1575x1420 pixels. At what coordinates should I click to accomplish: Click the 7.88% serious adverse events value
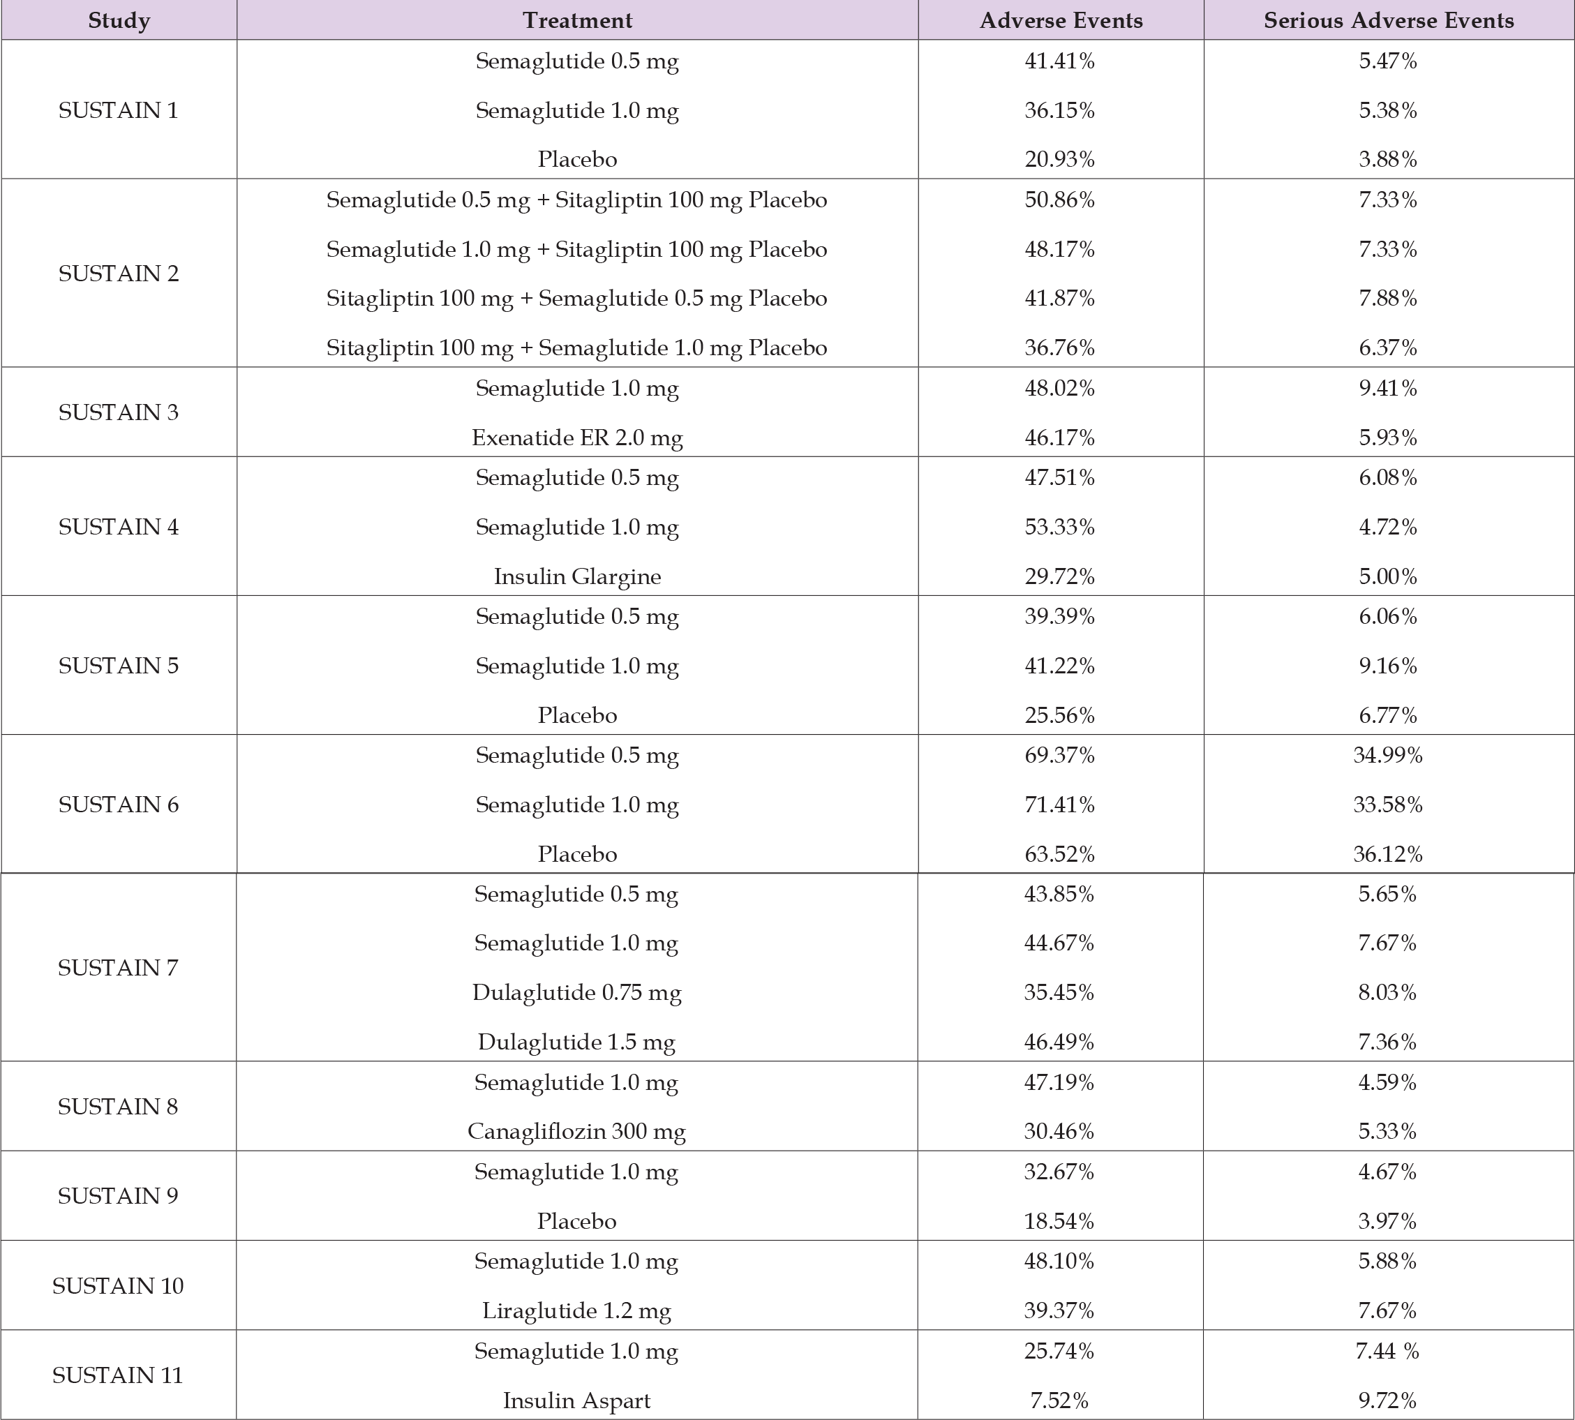[x=1387, y=298]
